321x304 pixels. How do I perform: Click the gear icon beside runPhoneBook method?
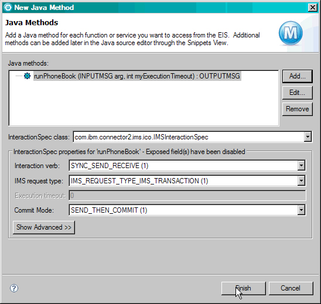(x=27, y=76)
